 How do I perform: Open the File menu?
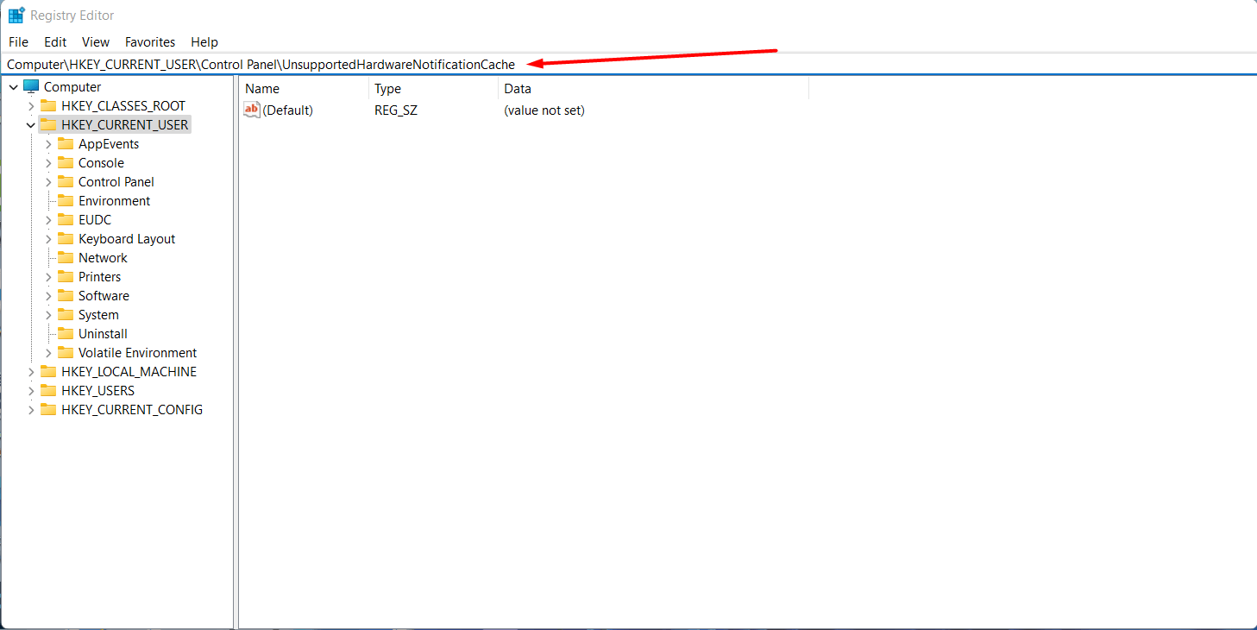[18, 41]
